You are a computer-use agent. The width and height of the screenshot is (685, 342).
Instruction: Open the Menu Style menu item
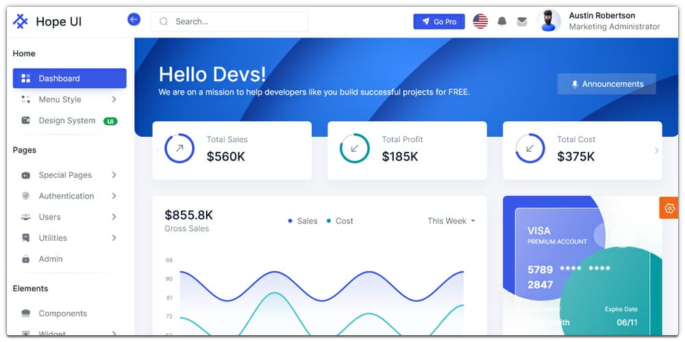pyautogui.click(x=69, y=99)
